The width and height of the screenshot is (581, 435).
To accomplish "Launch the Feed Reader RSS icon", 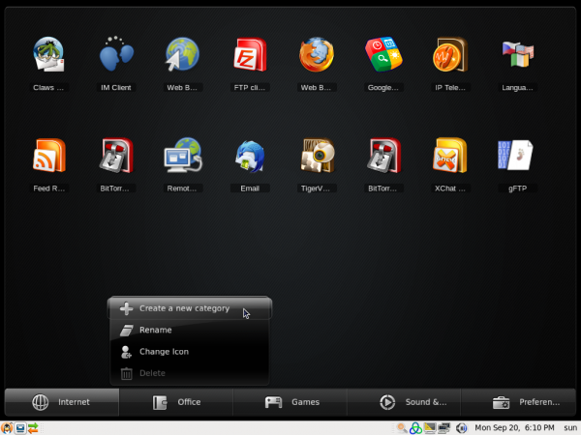I will point(49,156).
